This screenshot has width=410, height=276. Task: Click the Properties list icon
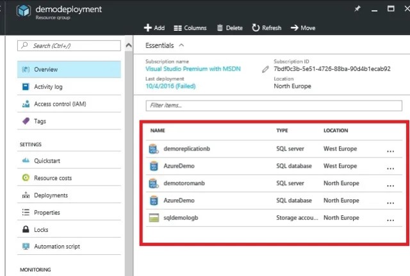coord(26,212)
